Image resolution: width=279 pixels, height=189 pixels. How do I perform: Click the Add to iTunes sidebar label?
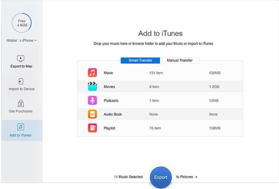[20, 135]
